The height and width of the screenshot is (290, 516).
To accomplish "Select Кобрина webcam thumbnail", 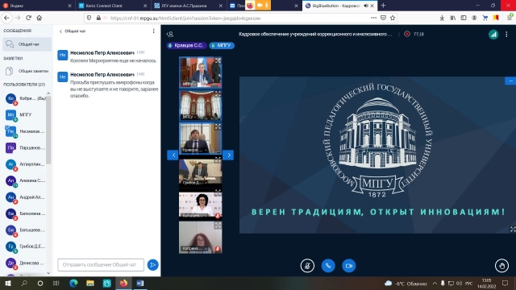I will pos(200,237).
